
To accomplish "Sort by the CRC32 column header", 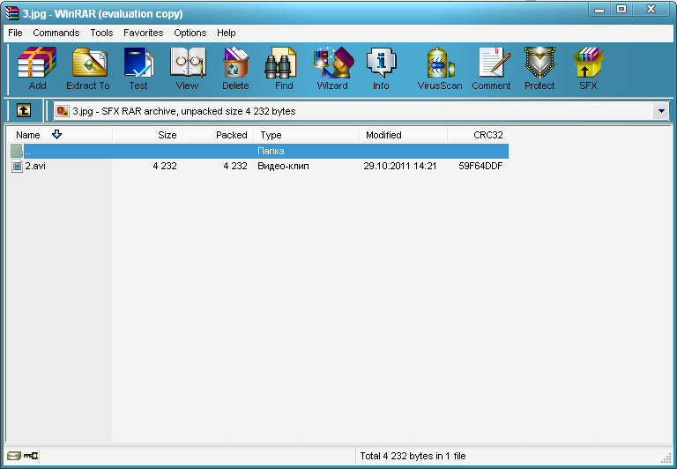I will coord(478,135).
